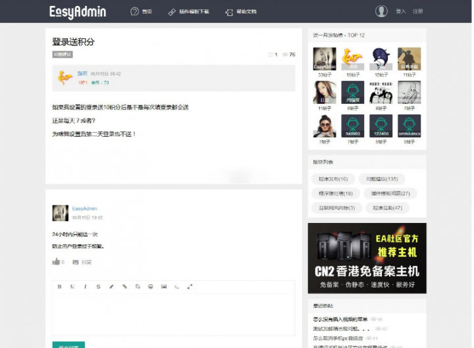
Task: Toggle Bold in the editor toolbar
Action: click(x=59, y=286)
